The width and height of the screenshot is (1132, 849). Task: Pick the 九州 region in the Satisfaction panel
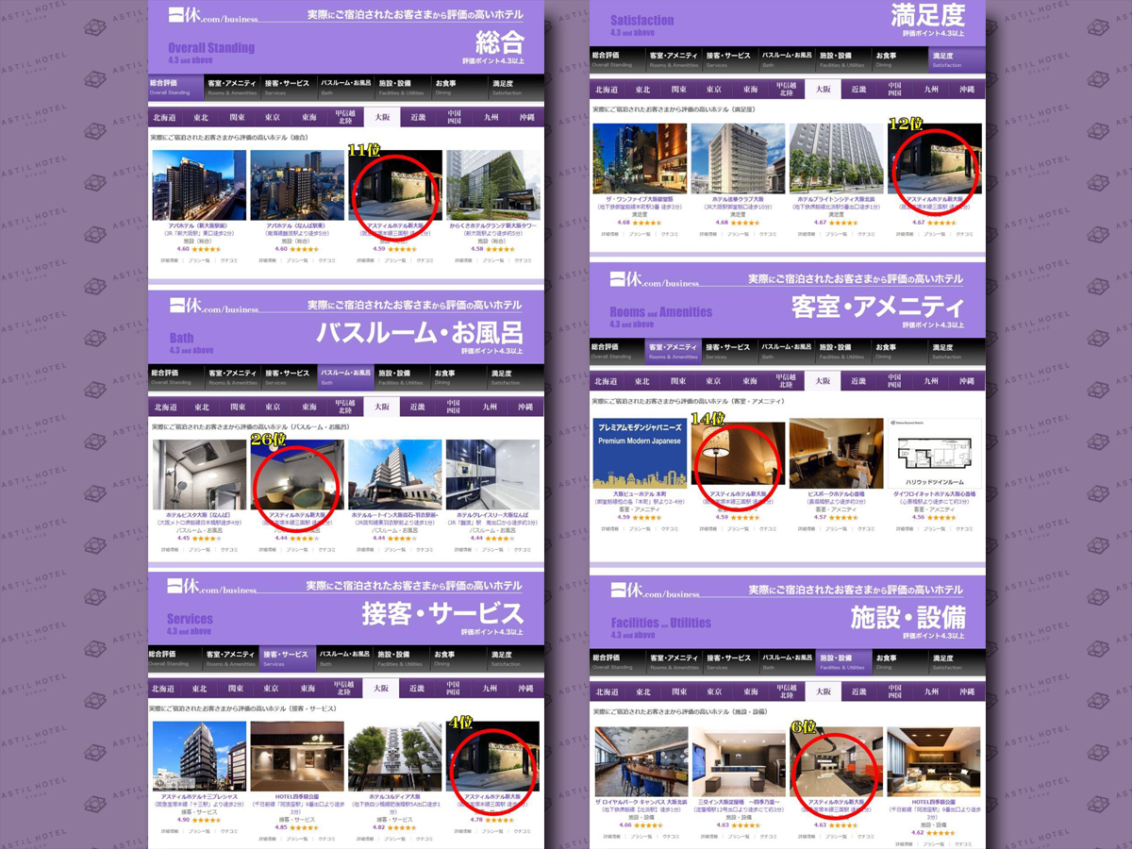[931, 90]
